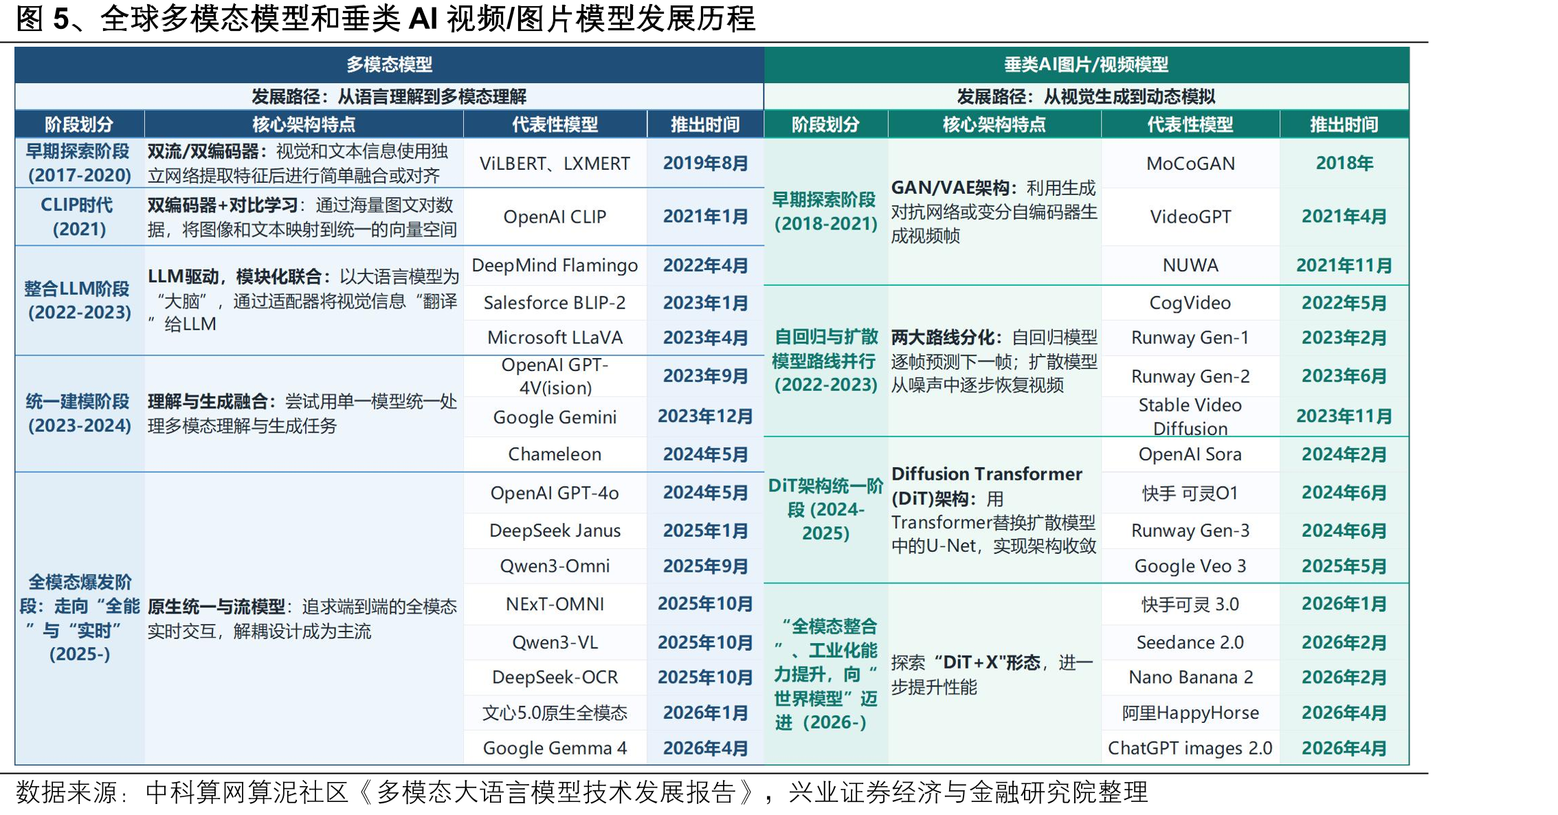Click the 全模态整合 (2026-) stage cell

click(825, 674)
